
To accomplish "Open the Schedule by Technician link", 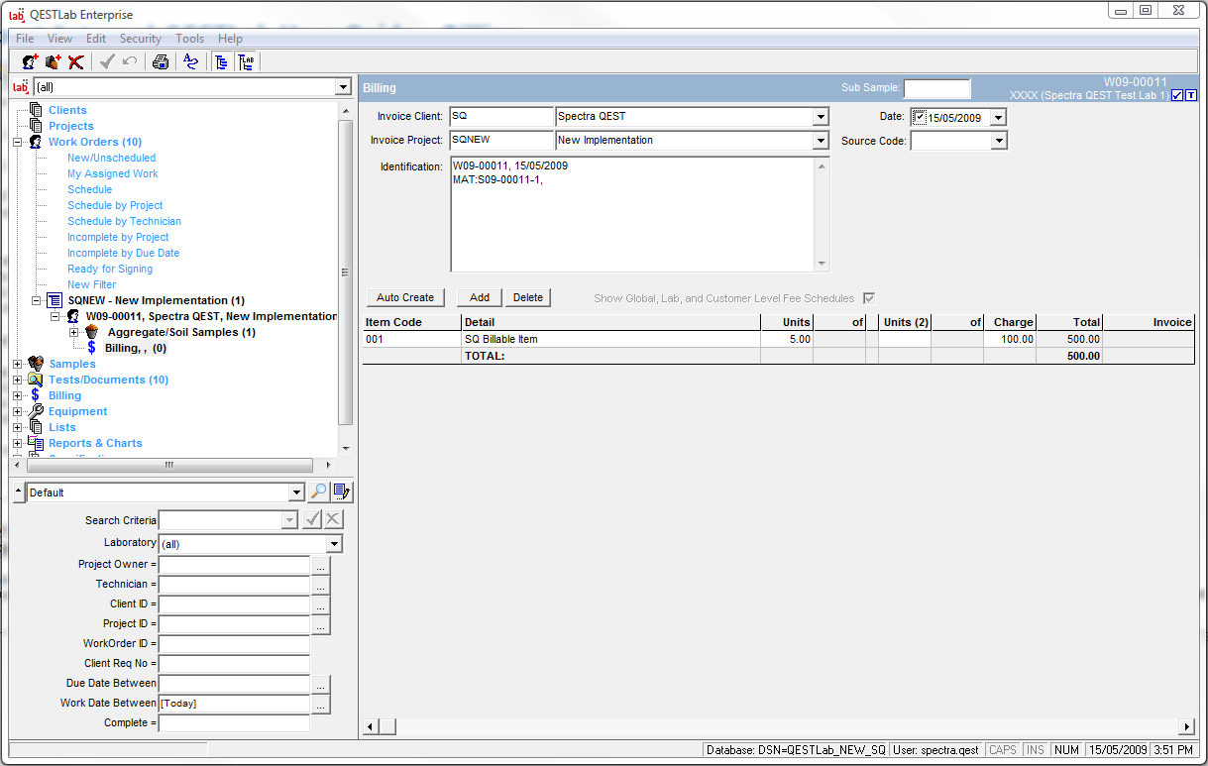I will click(x=124, y=221).
